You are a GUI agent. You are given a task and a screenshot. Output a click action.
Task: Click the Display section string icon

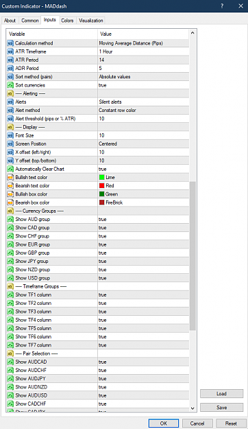coord(10,127)
